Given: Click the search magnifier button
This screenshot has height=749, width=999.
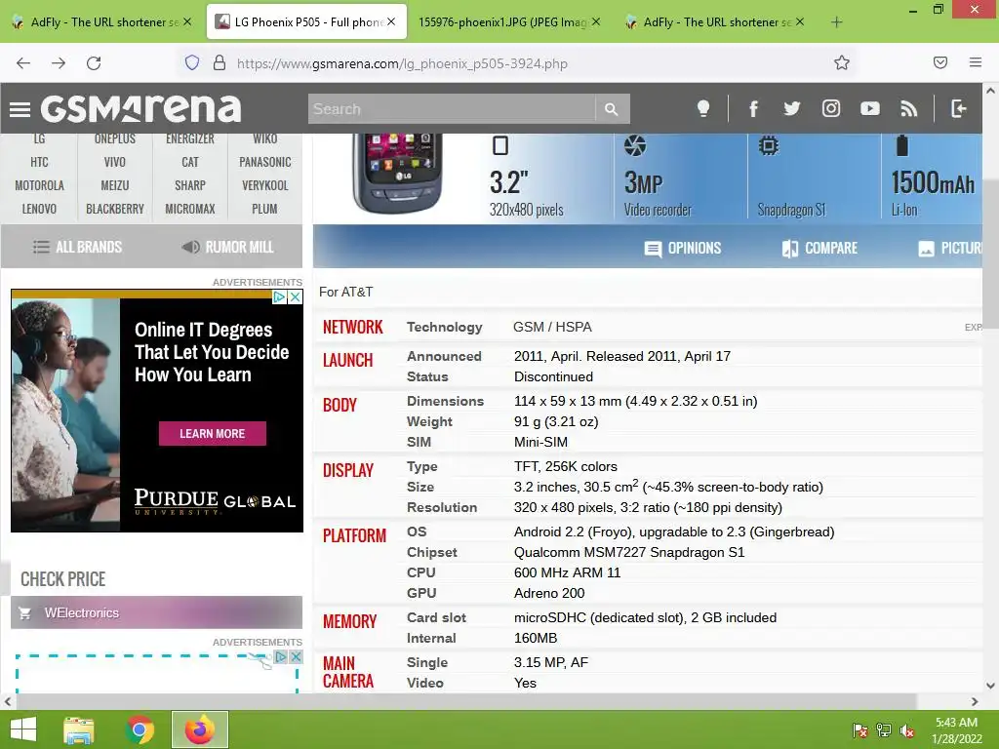Looking at the screenshot, I should pyautogui.click(x=612, y=109).
